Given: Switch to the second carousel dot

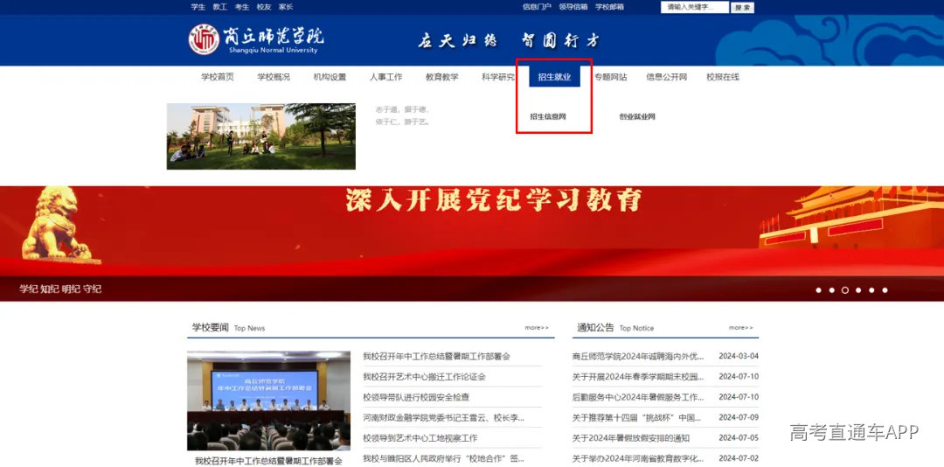Looking at the screenshot, I should 832,290.
